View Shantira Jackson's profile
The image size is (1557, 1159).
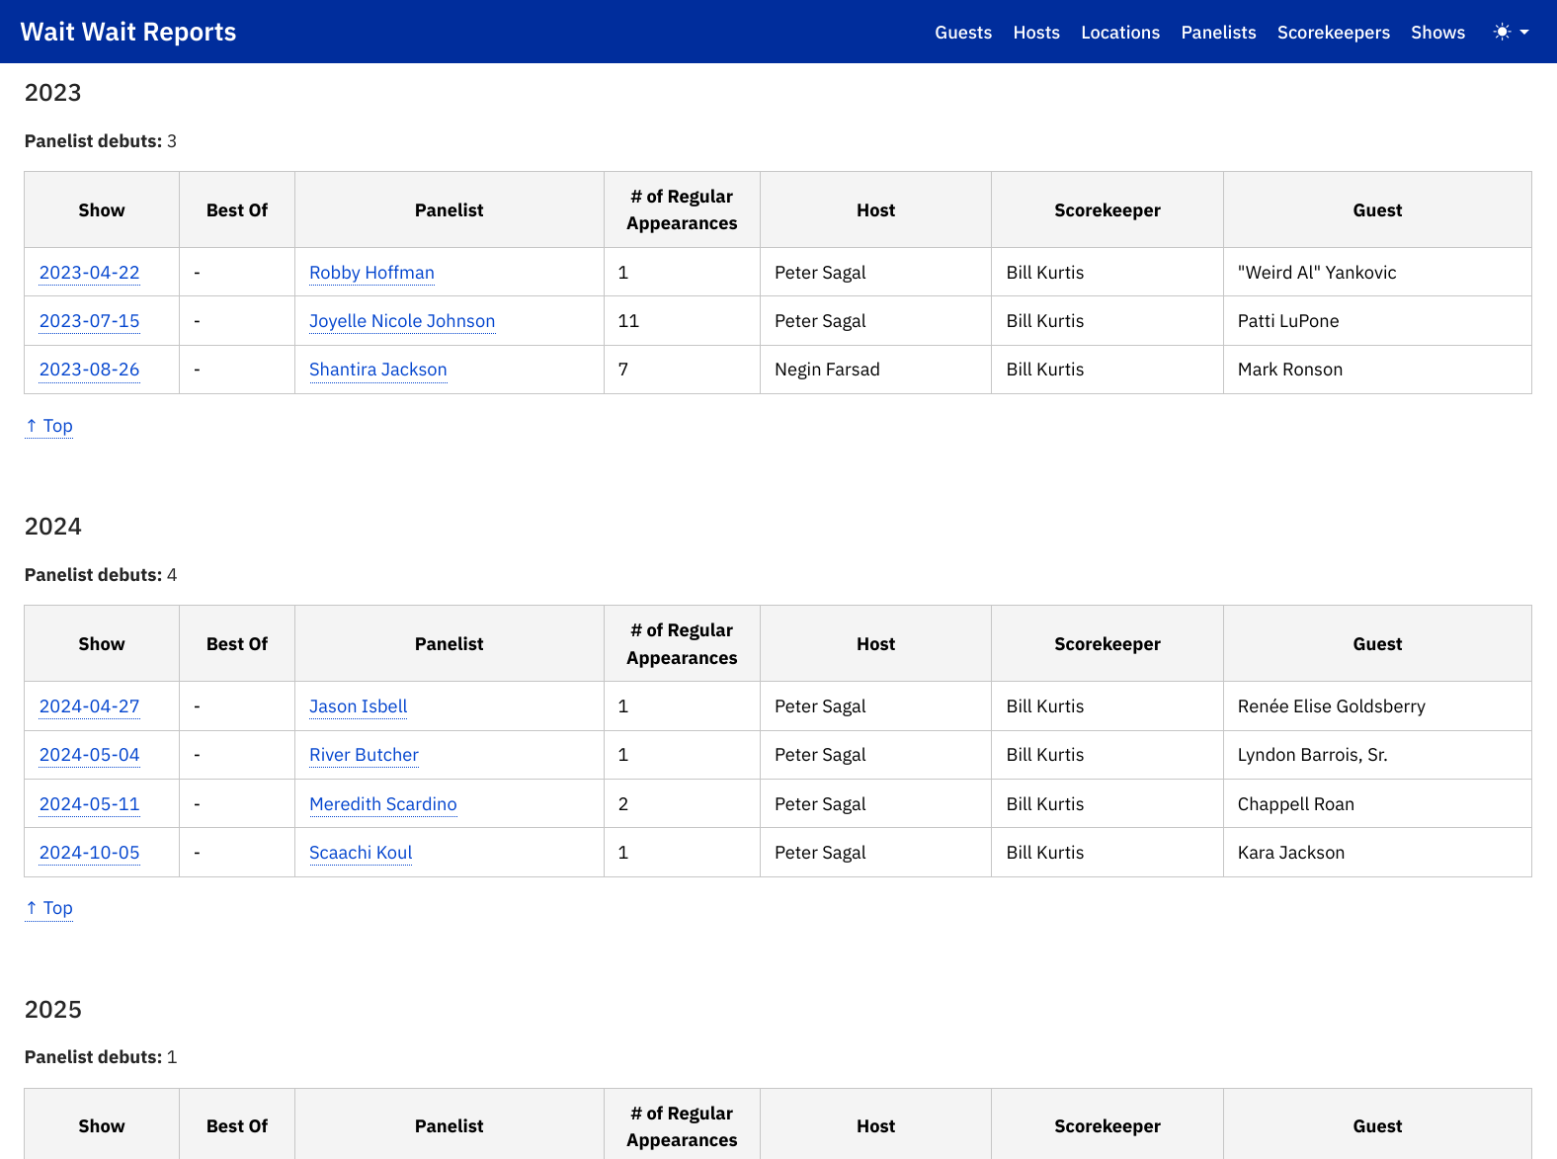(x=377, y=370)
